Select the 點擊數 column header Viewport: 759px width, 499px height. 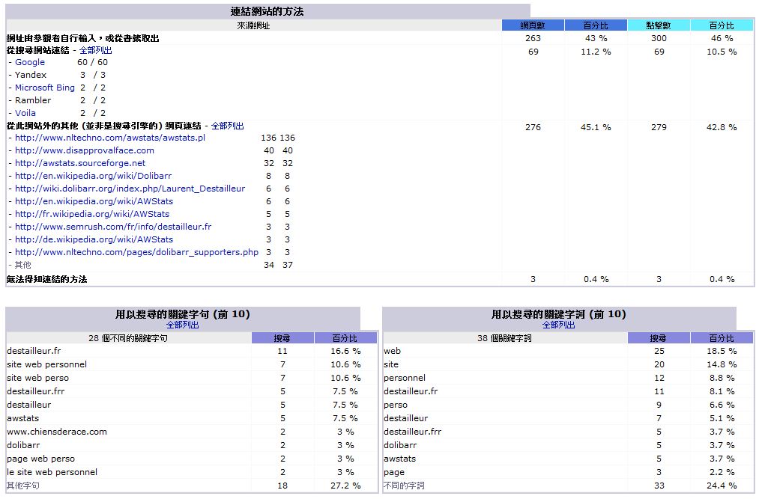click(659, 25)
